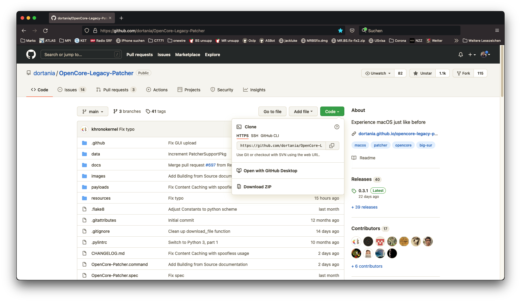Screen dimensions: 521x302
Task: Click the Go to file button
Action: 272,112
